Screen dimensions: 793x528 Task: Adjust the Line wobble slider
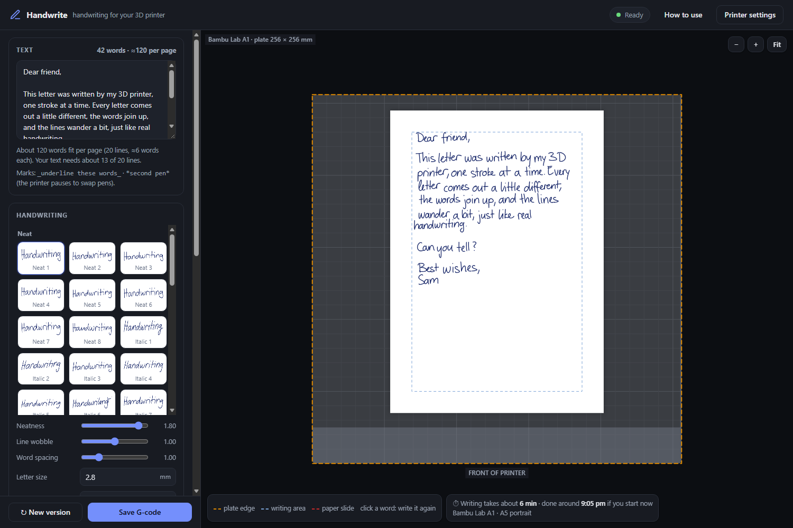tap(115, 441)
